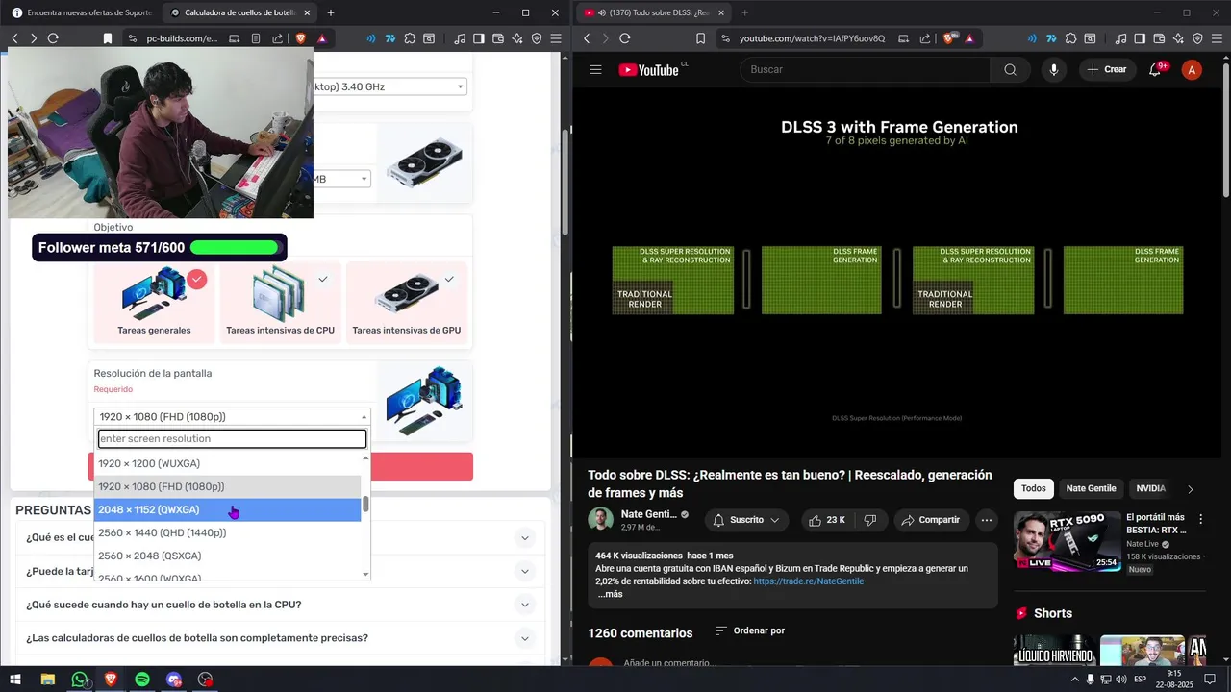Click the Crear button on YouTube

1106,69
